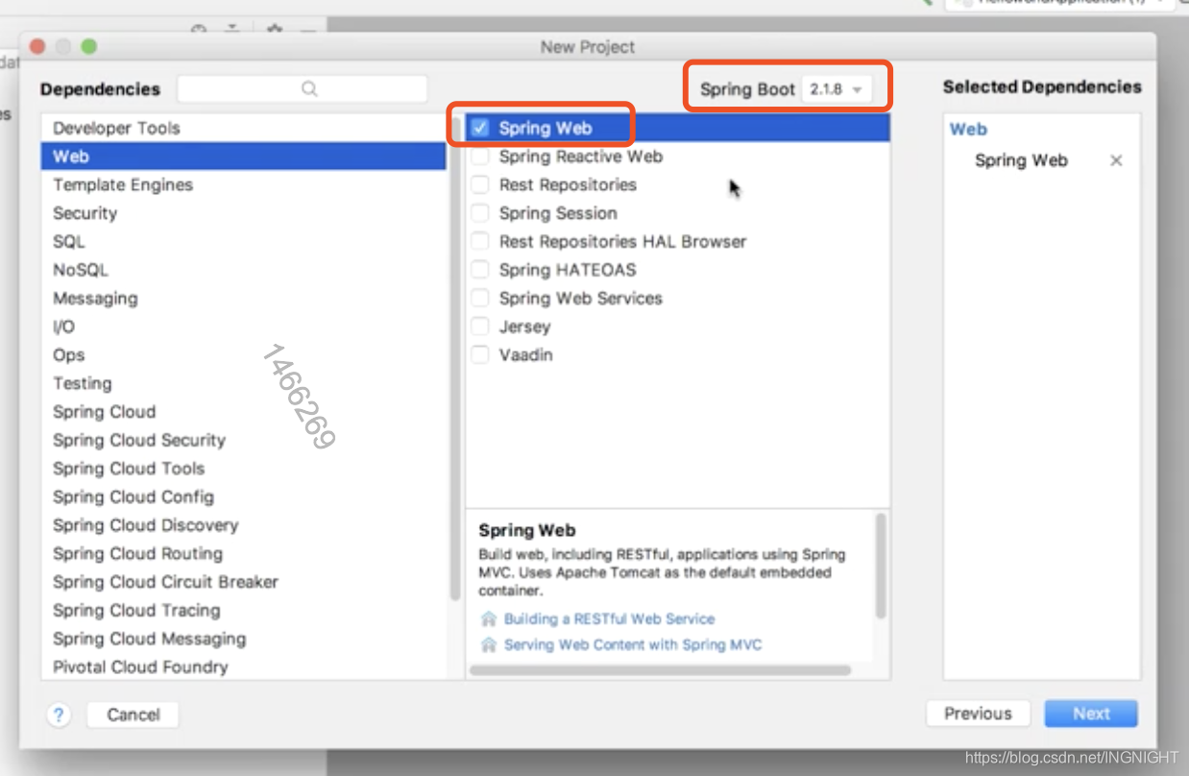Image resolution: width=1189 pixels, height=776 pixels.
Task: Click house icon beside Serving Web Content guide
Action: (x=489, y=644)
